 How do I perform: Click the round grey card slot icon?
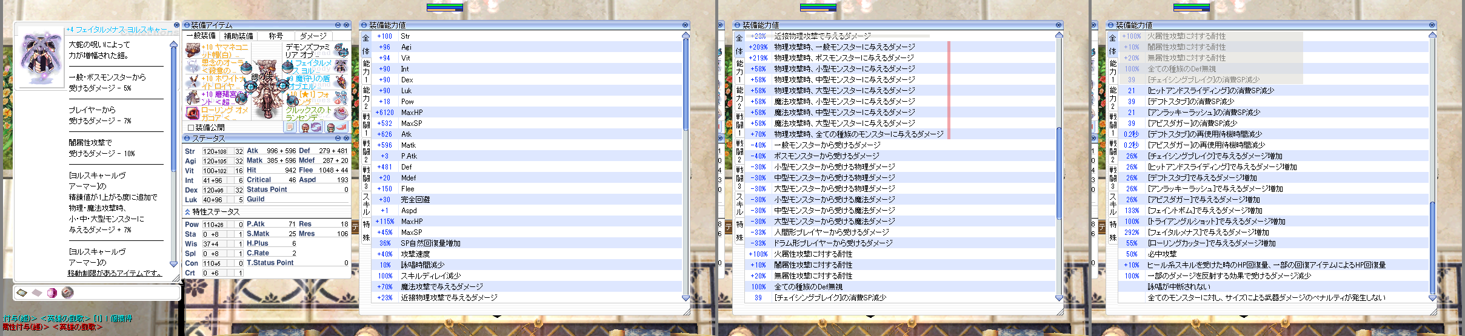tap(67, 293)
